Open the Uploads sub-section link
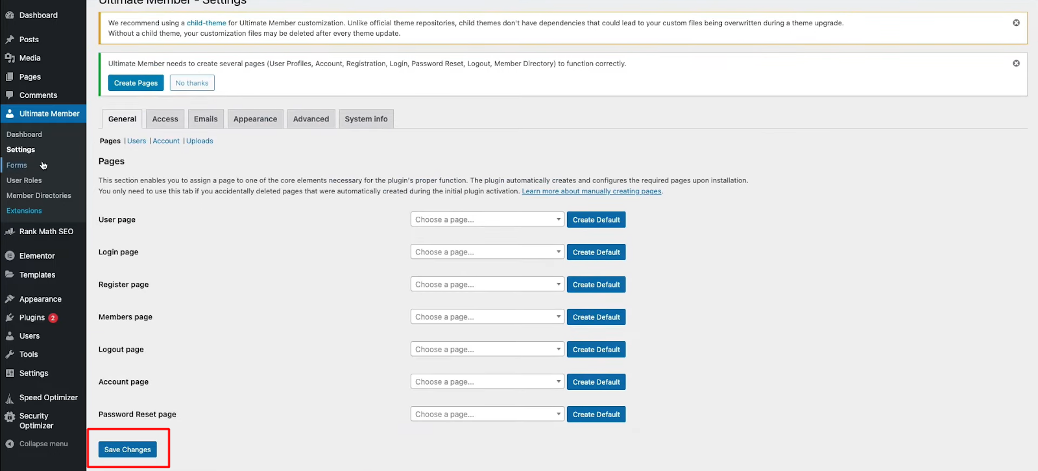Screen dimensions: 1038x471 tap(200, 141)
